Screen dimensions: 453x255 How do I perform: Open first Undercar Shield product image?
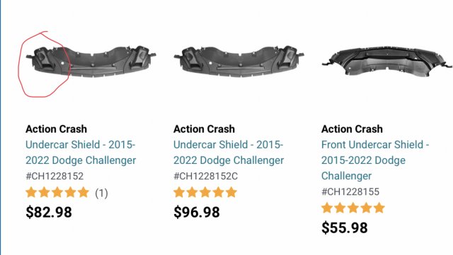click(x=91, y=61)
